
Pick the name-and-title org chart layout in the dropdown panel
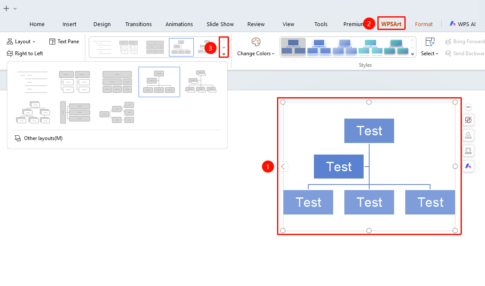(x=201, y=82)
